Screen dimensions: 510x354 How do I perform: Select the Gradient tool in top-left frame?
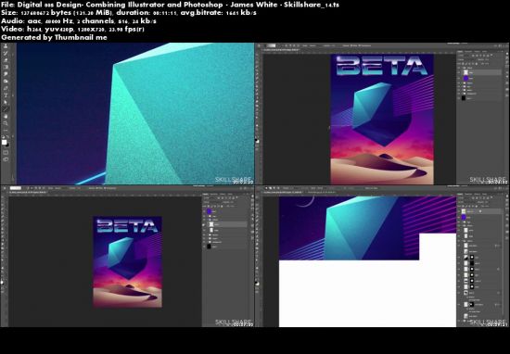(6, 67)
